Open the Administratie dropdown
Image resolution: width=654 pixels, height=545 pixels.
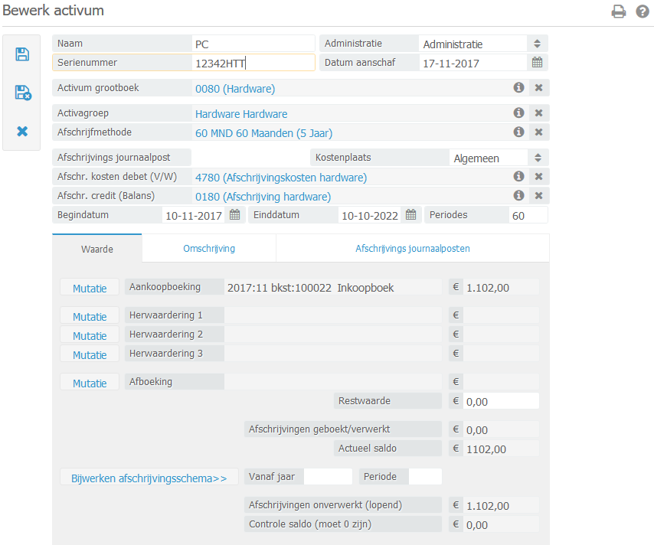click(x=537, y=44)
